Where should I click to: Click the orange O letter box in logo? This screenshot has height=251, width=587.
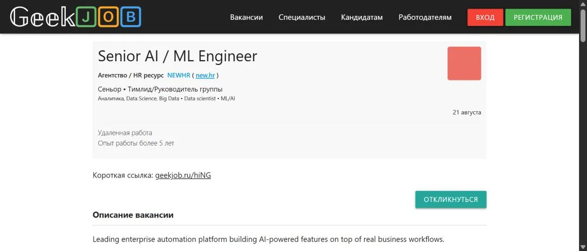pos(108,17)
